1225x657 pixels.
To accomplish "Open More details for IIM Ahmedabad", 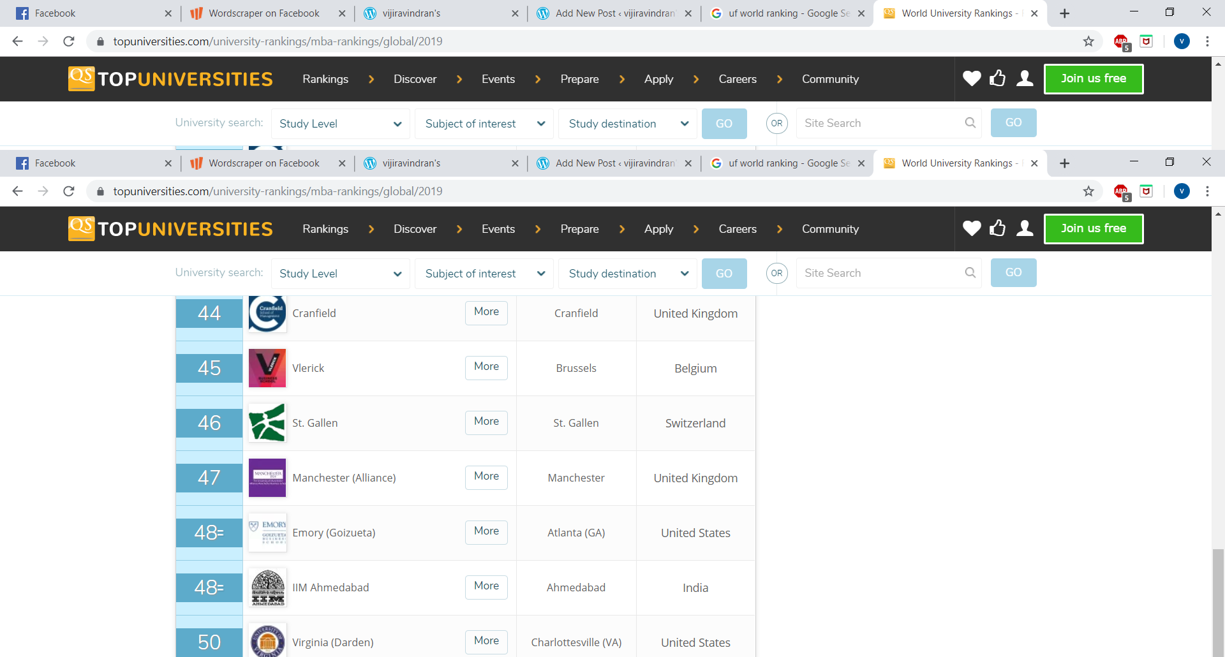I will [x=486, y=586].
